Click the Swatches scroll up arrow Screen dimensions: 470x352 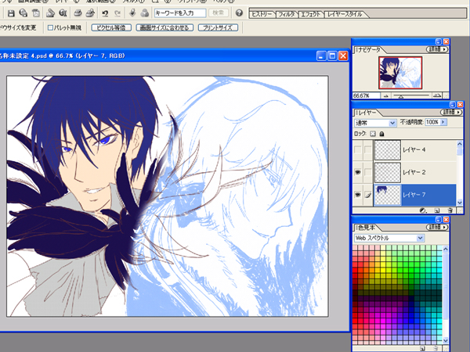pyautogui.click(x=445, y=249)
